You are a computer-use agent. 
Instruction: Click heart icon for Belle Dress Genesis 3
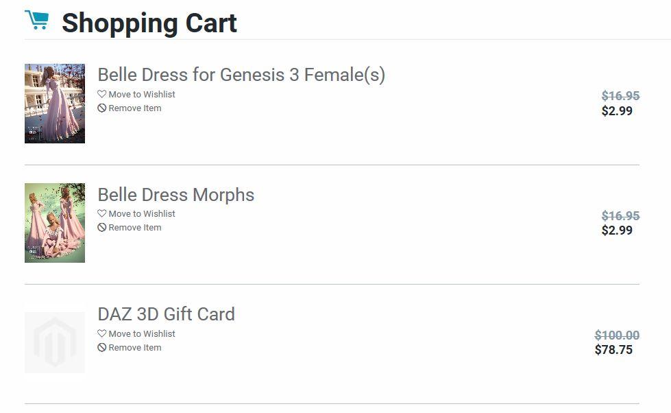coord(102,94)
